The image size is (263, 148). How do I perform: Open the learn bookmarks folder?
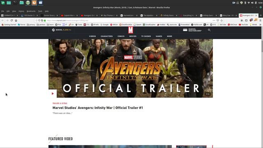coord(50,25)
